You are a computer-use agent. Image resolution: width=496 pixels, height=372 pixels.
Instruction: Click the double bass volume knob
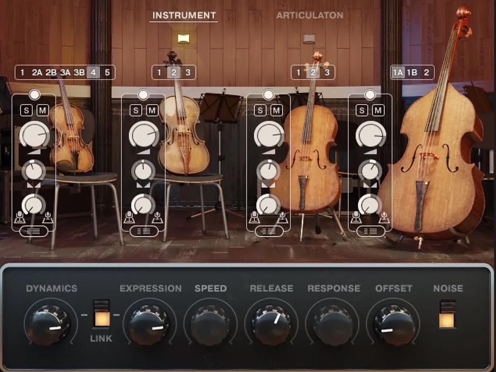coord(370,134)
